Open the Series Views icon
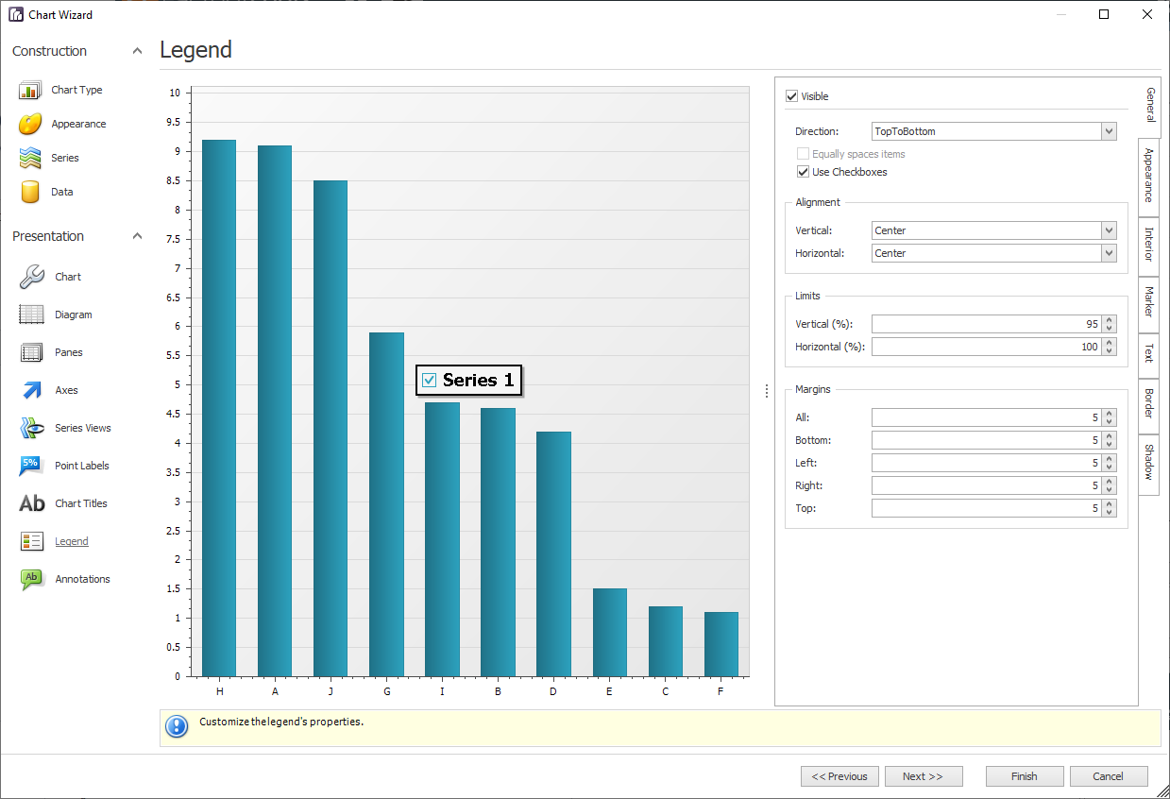The width and height of the screenshot is (1170, 799). [x=32, y=428]
